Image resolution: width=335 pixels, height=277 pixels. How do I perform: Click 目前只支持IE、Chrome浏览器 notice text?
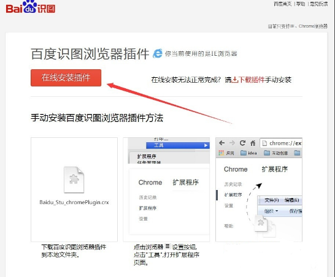click(x=298, y=26)
